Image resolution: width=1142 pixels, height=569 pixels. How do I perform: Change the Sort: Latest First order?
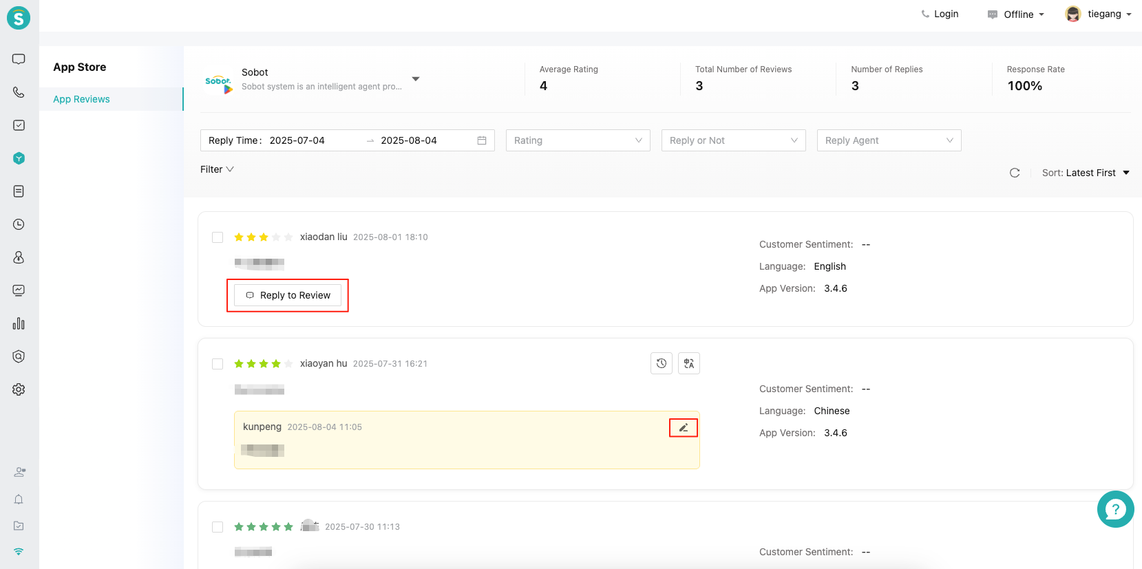[1086, 173]
